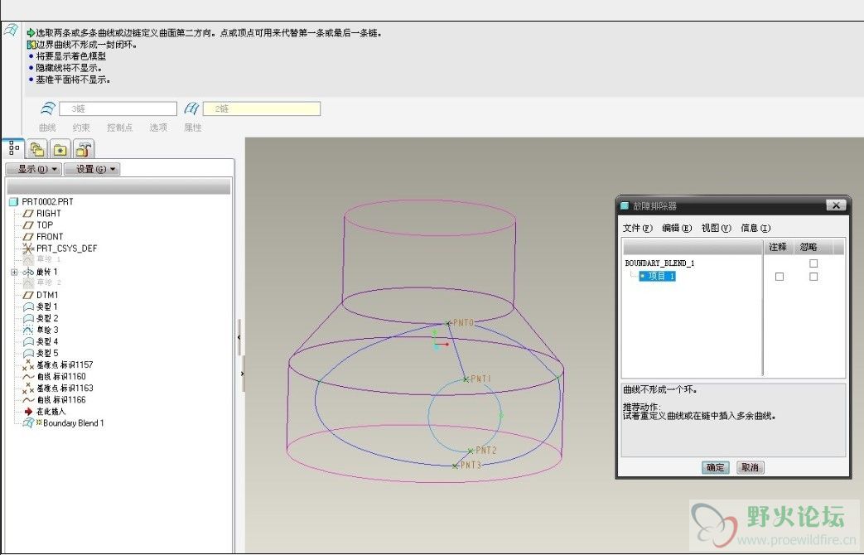The image size is (864, 555).
Task: Click the first direction curves icon
Action: pyautogui.click(x=48, y=109)
